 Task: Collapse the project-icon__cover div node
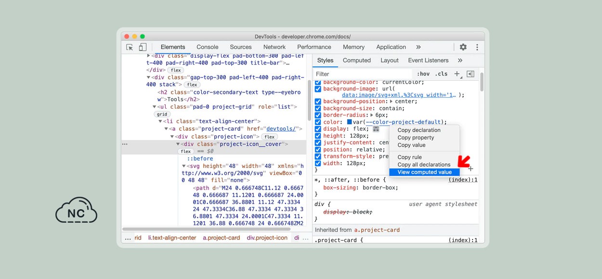click(178, 144)
